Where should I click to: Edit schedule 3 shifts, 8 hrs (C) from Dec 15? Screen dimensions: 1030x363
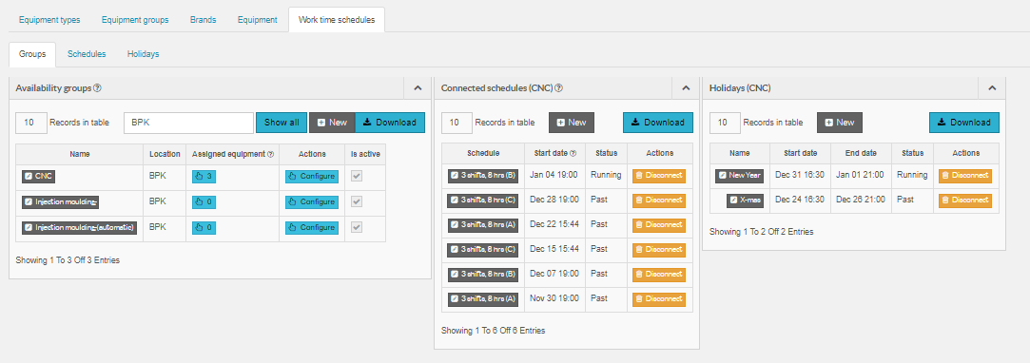[483, 250]
